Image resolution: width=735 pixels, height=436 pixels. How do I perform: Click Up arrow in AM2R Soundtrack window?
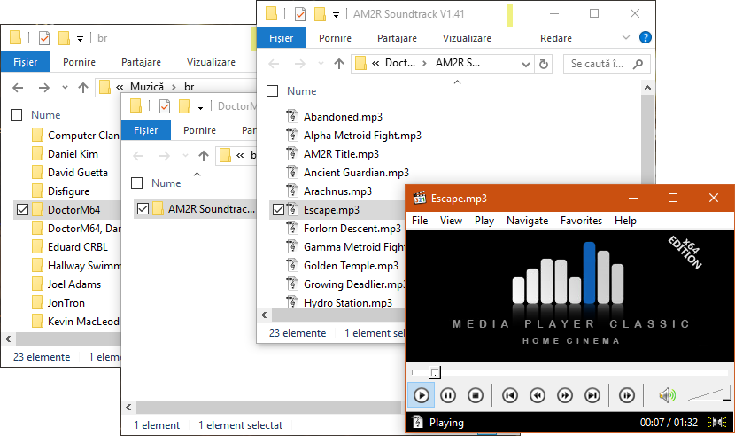pyautogui.click(x=339, y=64)
